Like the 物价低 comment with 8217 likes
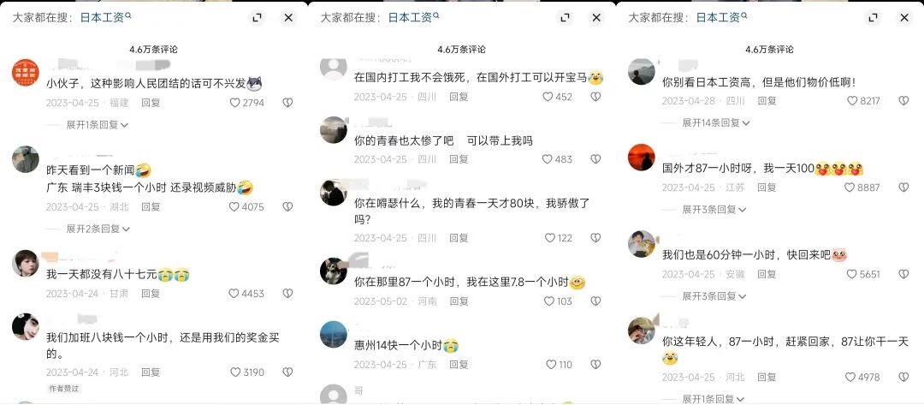Screen dimensions: 924x405 (x=852, y=101)
